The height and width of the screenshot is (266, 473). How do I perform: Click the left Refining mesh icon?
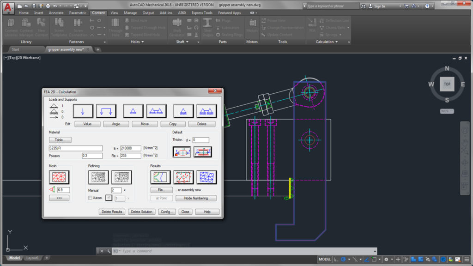pyautogui.click(x=98, y=177)
